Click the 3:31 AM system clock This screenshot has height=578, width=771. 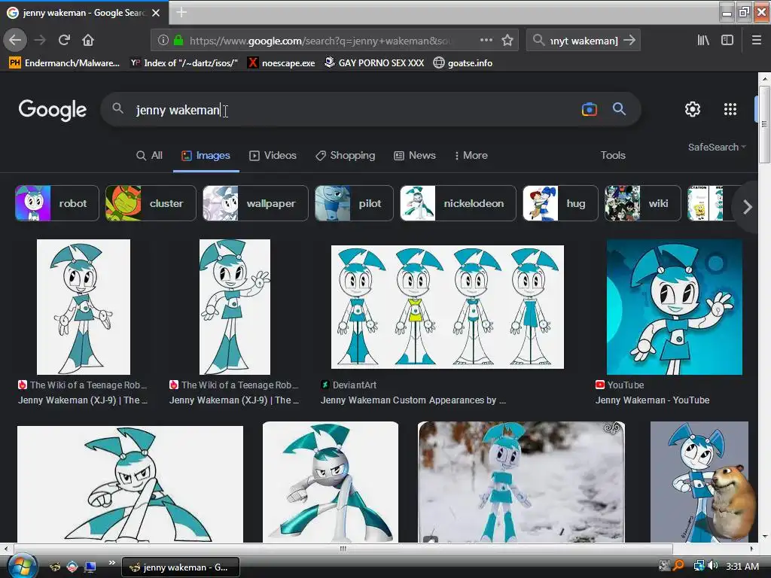coord(742,566)
